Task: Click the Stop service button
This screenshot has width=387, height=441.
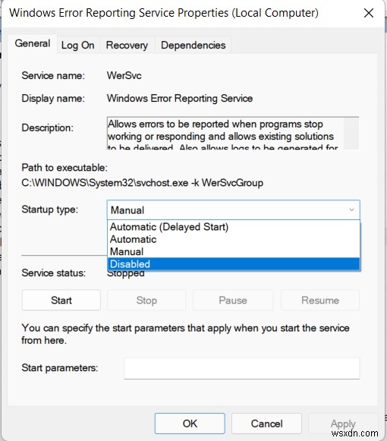Action: tap(146, 300)
